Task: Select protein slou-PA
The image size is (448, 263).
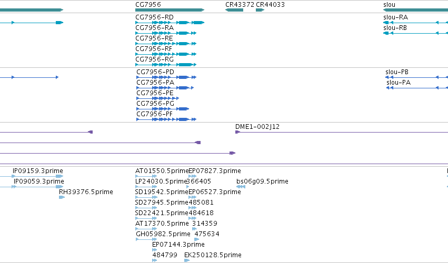Action: pos(399,83)
